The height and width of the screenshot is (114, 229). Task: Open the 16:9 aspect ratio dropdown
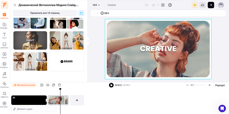[96, 5]
